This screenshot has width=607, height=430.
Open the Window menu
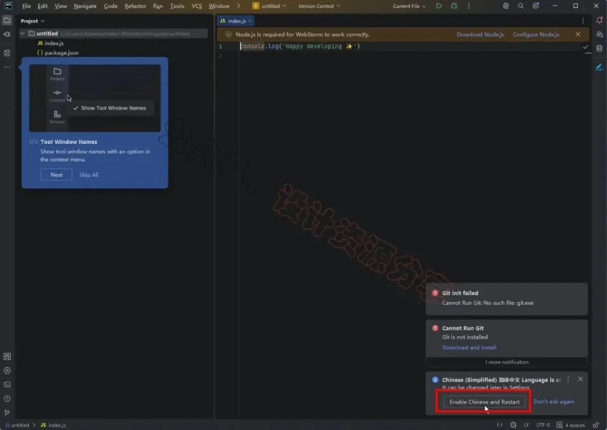pos(219,6)
